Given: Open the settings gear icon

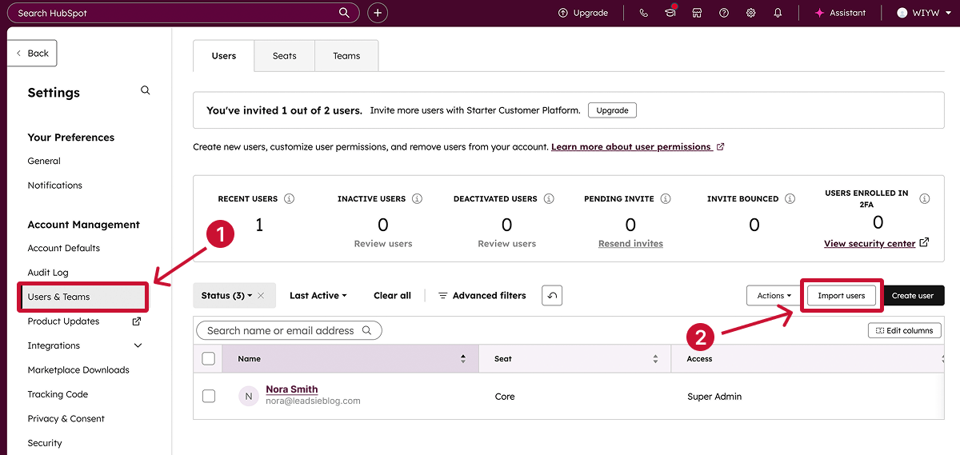Looking at the screenshot, I should (x=750, y=13).
